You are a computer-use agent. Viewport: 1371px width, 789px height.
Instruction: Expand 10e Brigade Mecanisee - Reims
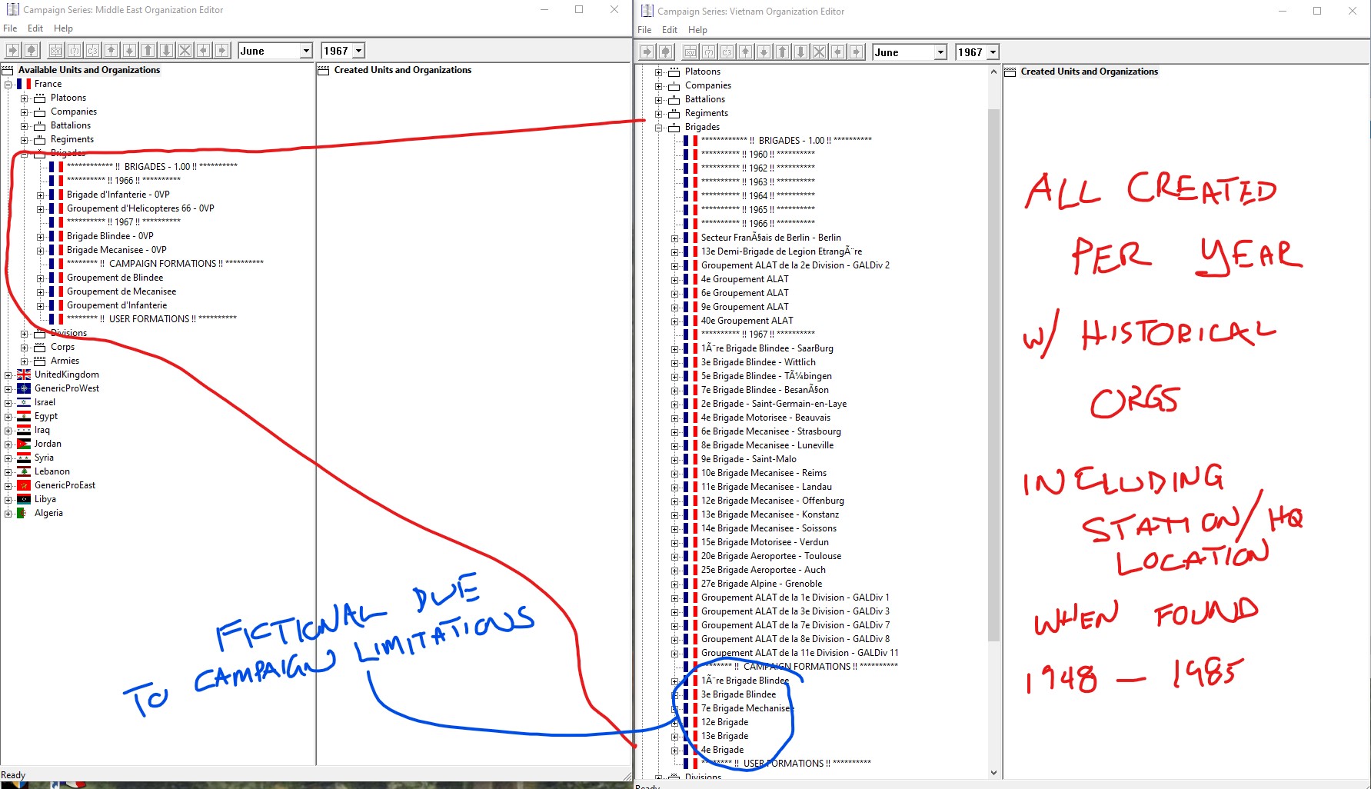tap(674, 473)
